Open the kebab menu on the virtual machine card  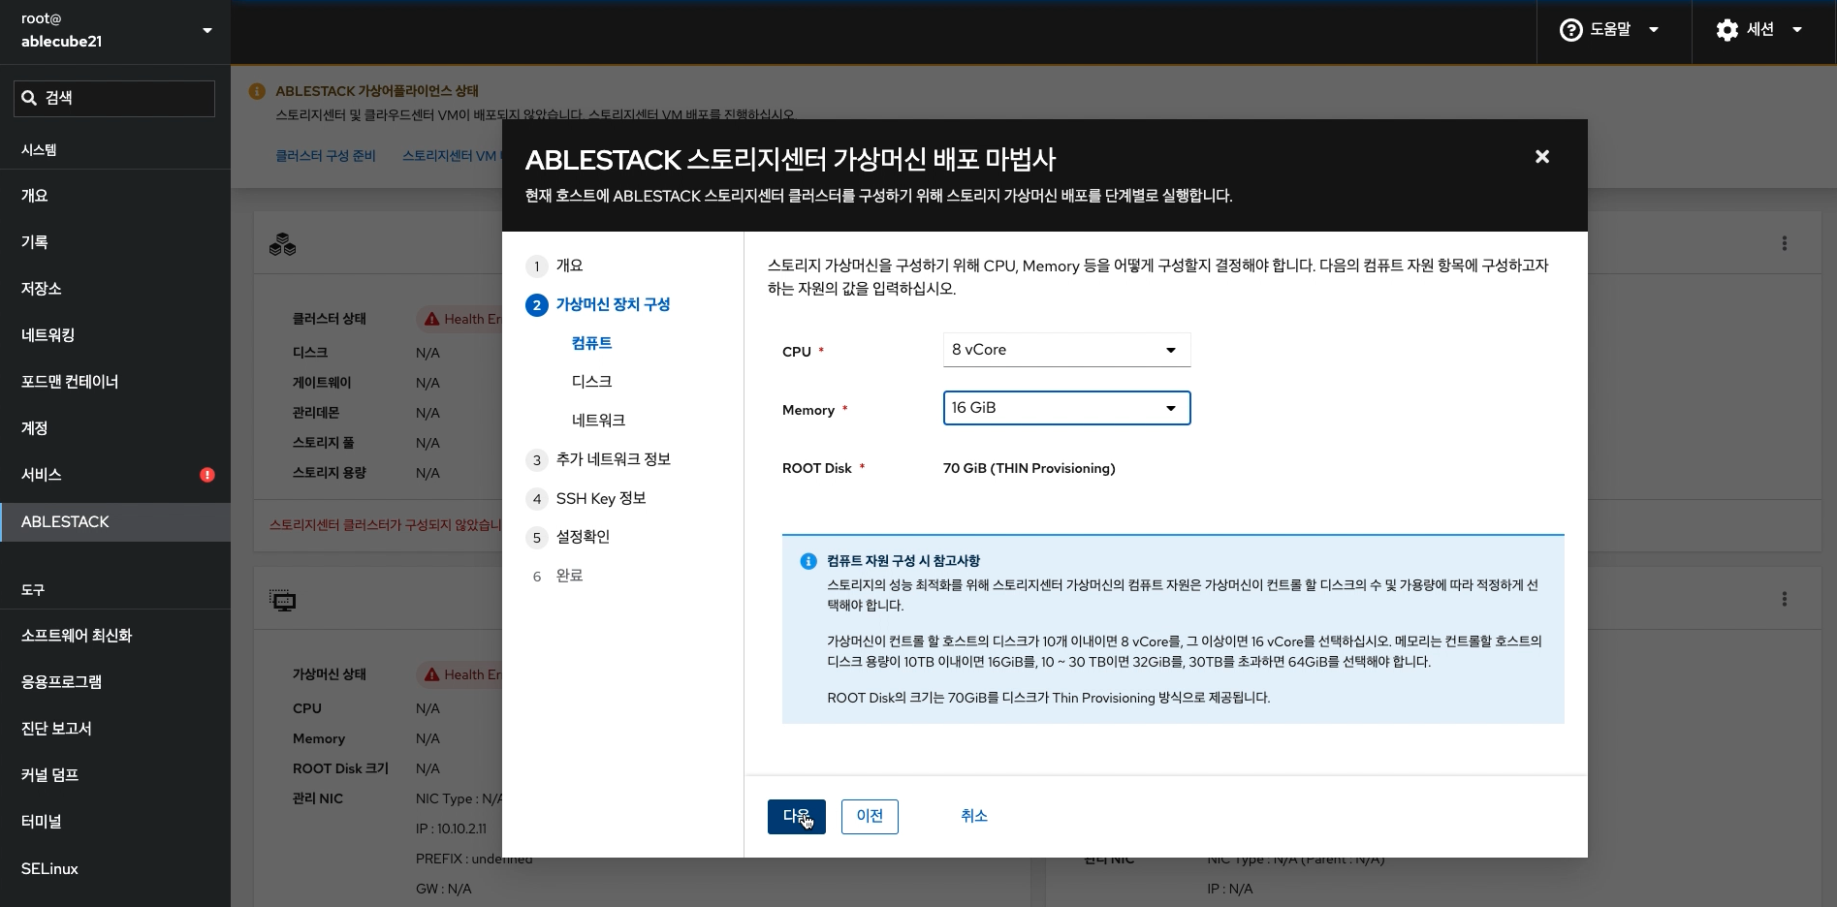point(1784,599)
